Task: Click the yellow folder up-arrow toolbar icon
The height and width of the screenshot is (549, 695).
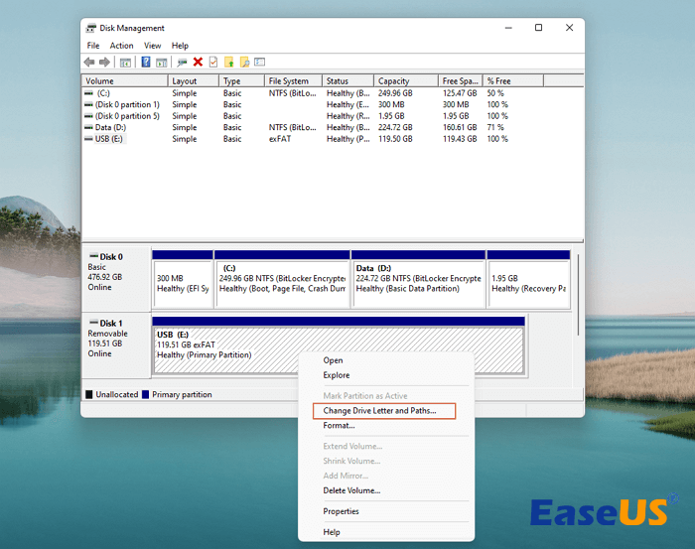Action: 229,62
